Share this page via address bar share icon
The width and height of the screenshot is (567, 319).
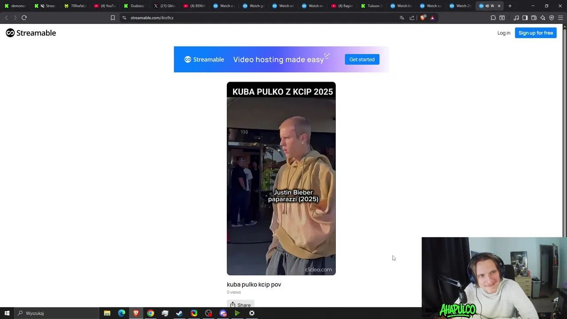pyautogui.click(x=412, y=18)
